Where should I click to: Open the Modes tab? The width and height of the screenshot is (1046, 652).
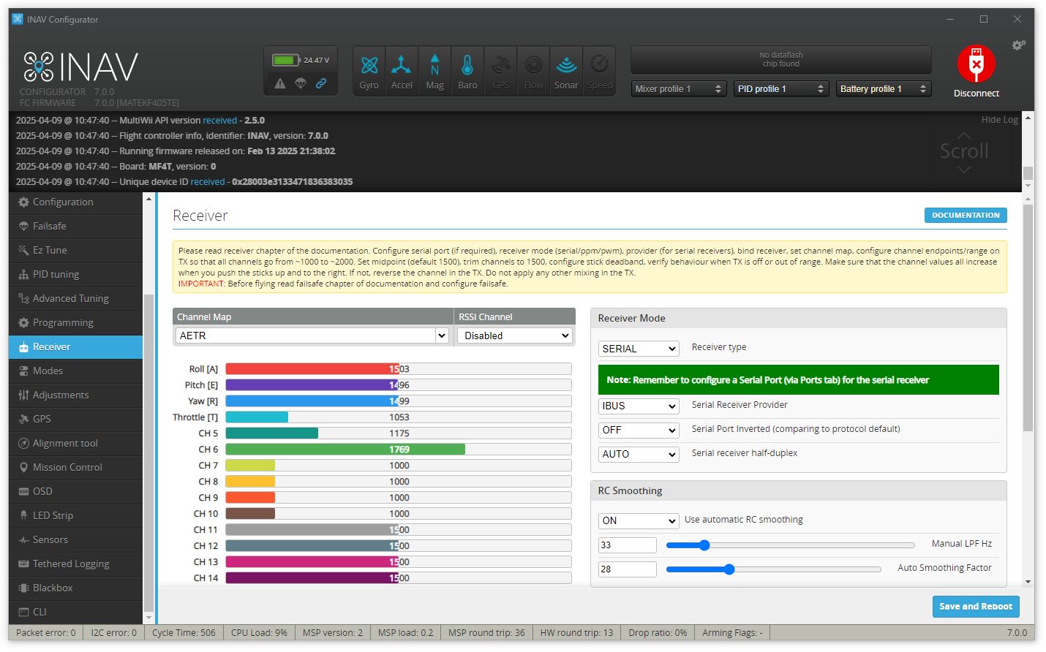(76, 371)
